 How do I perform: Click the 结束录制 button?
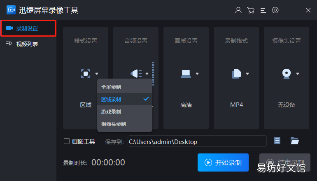284,162
